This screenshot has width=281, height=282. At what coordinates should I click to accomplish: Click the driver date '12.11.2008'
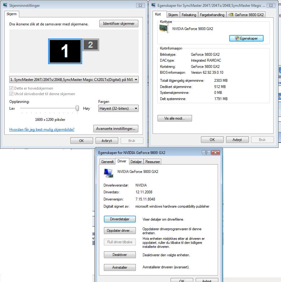[x=144, y=192]
